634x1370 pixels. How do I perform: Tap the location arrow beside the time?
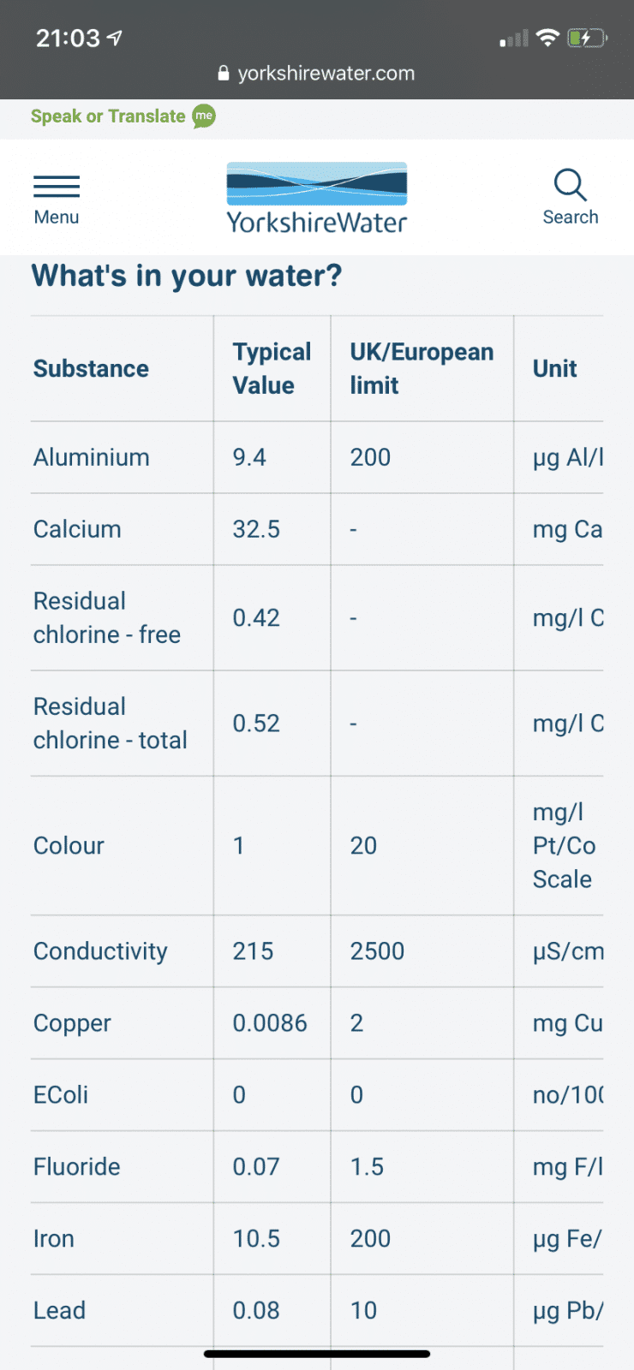click(115, 38)
